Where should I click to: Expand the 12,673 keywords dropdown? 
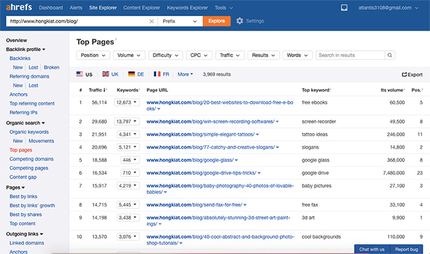[x=127, y=103]
